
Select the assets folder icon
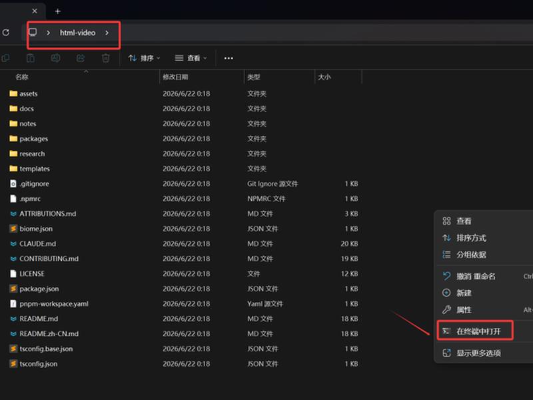point(13,93)
